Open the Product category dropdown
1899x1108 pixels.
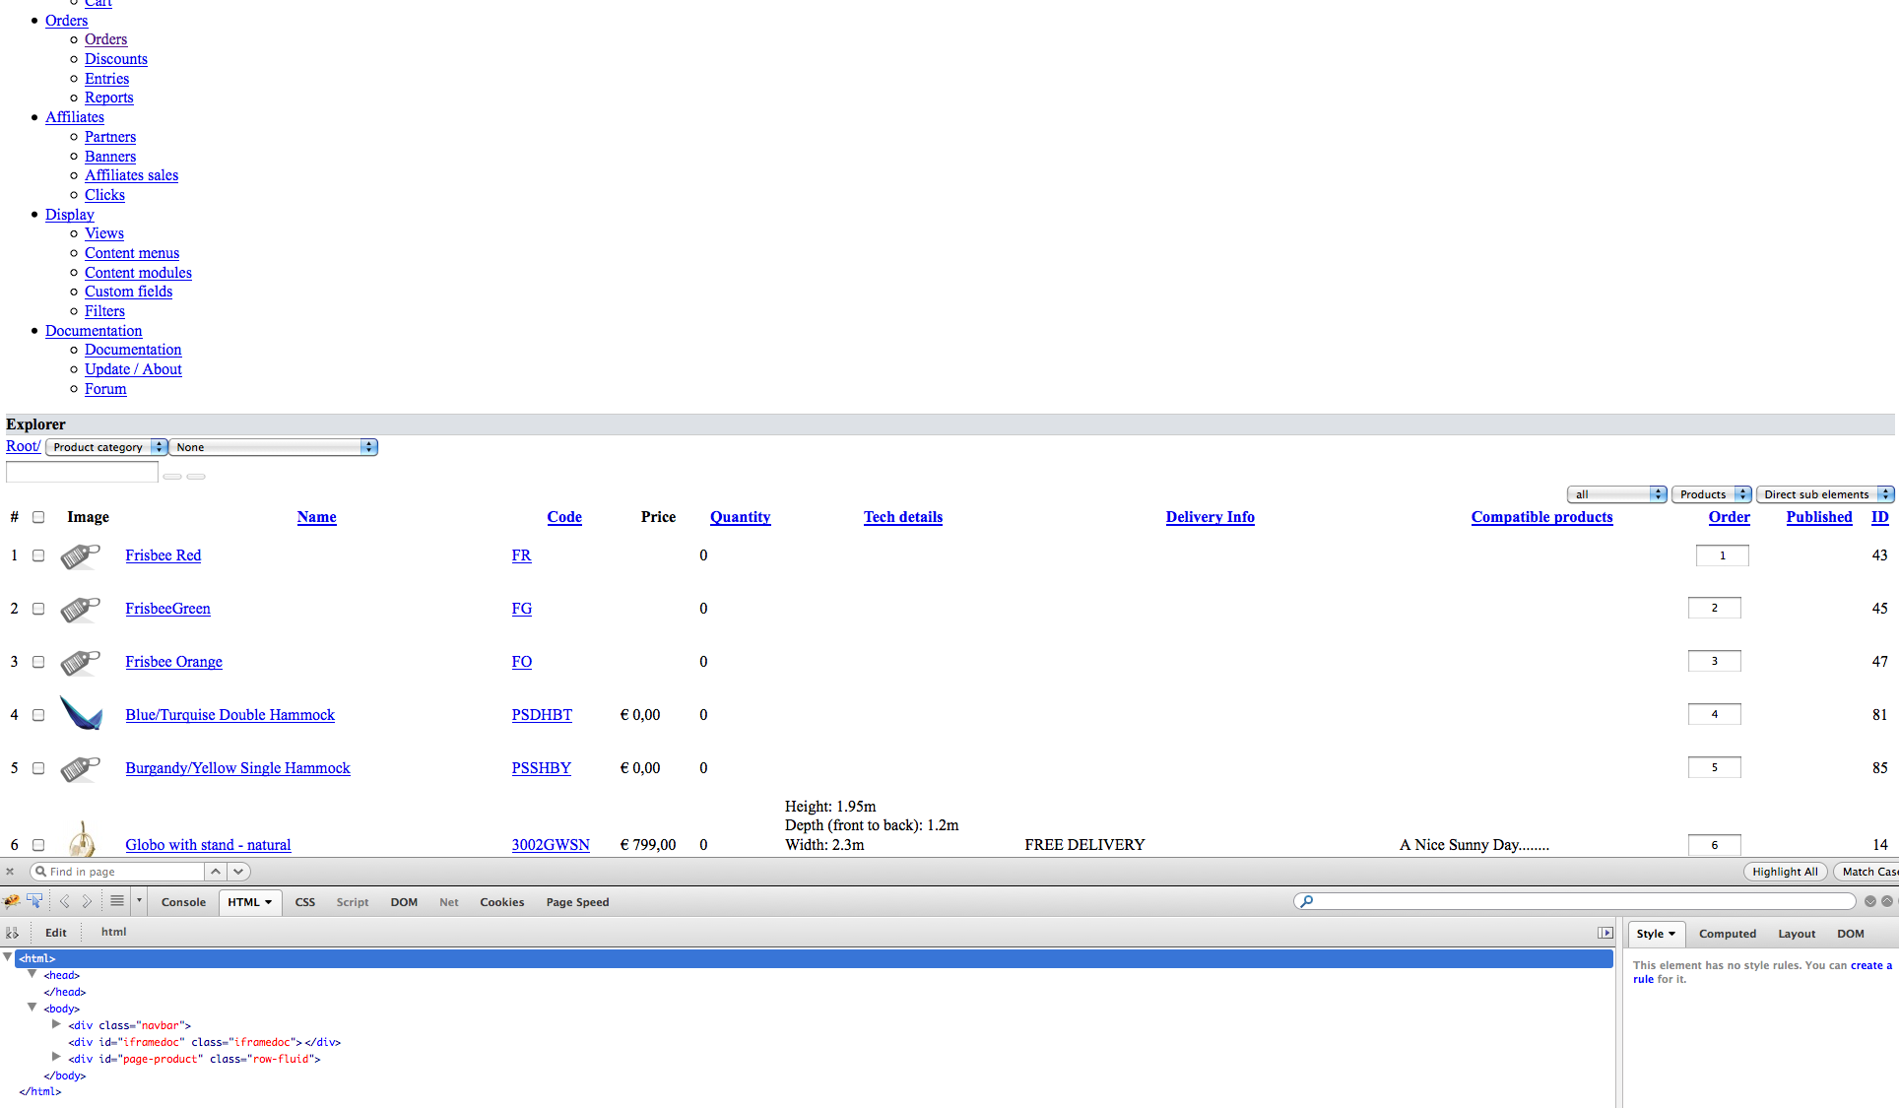click(107, 447)
